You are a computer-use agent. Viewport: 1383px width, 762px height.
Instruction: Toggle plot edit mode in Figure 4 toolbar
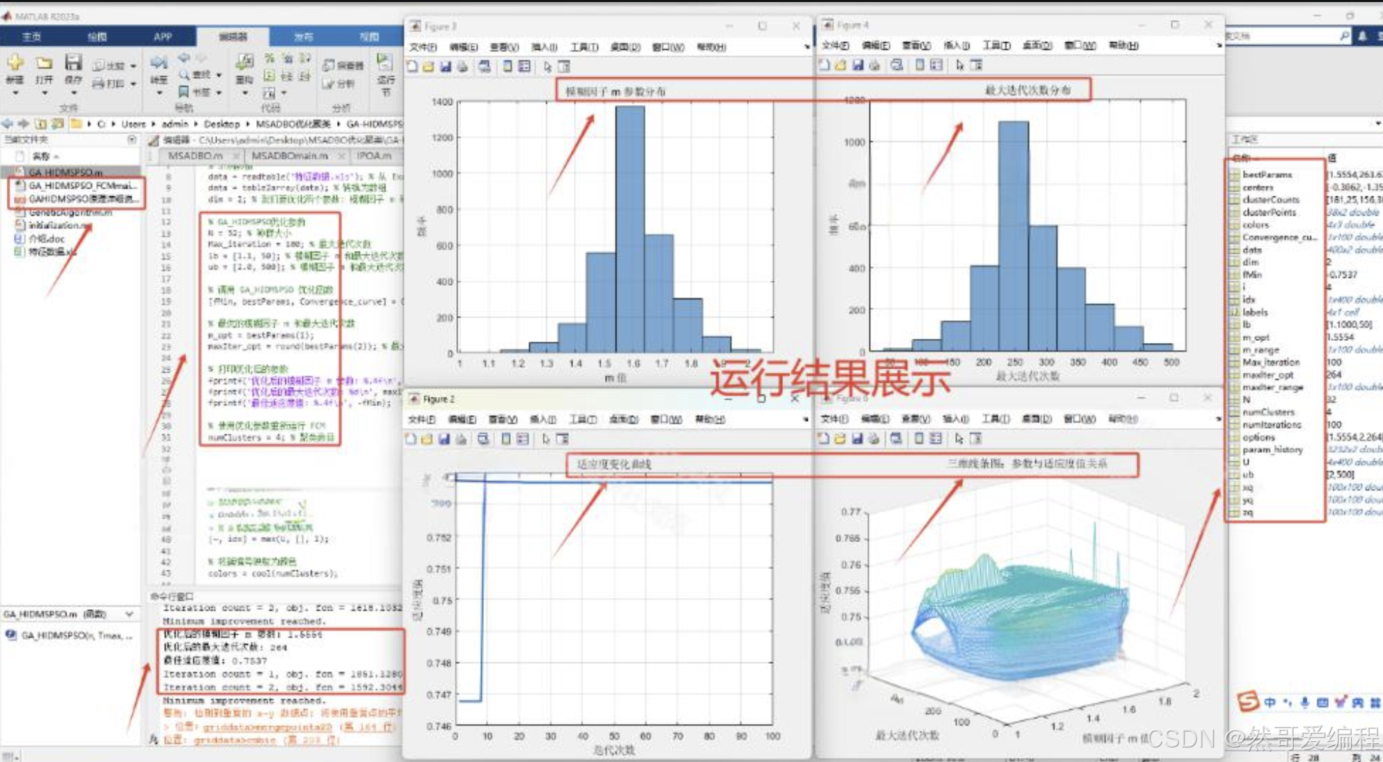[959, 66]
